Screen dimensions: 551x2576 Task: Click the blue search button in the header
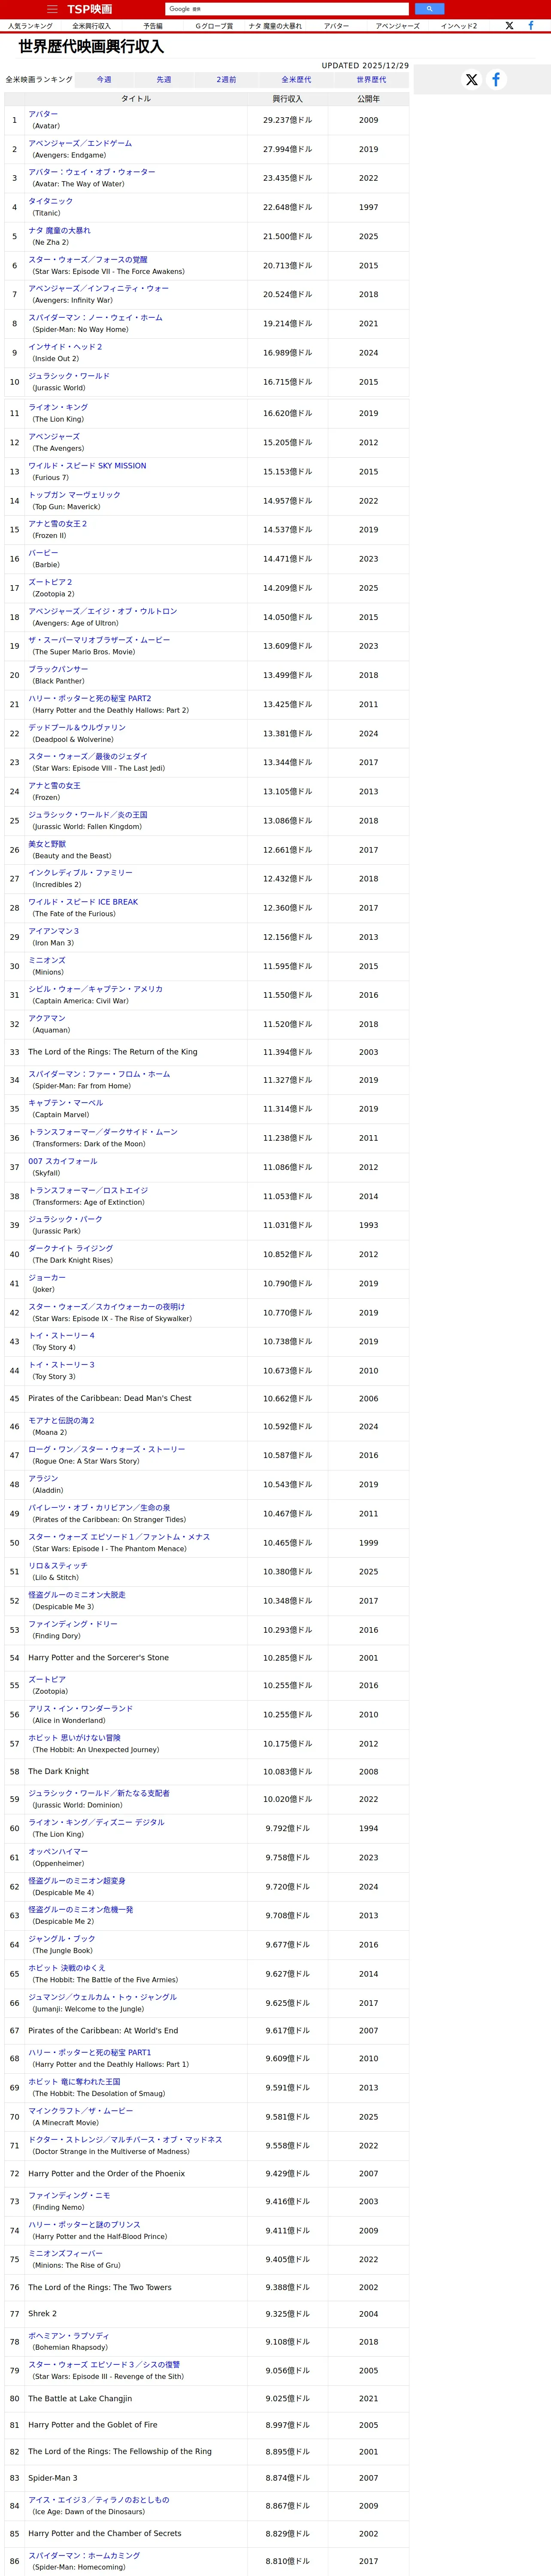429,9
